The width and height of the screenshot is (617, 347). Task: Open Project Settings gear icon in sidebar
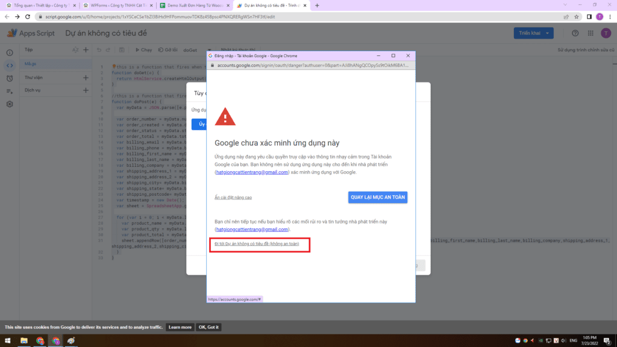[x=10, y=104]
